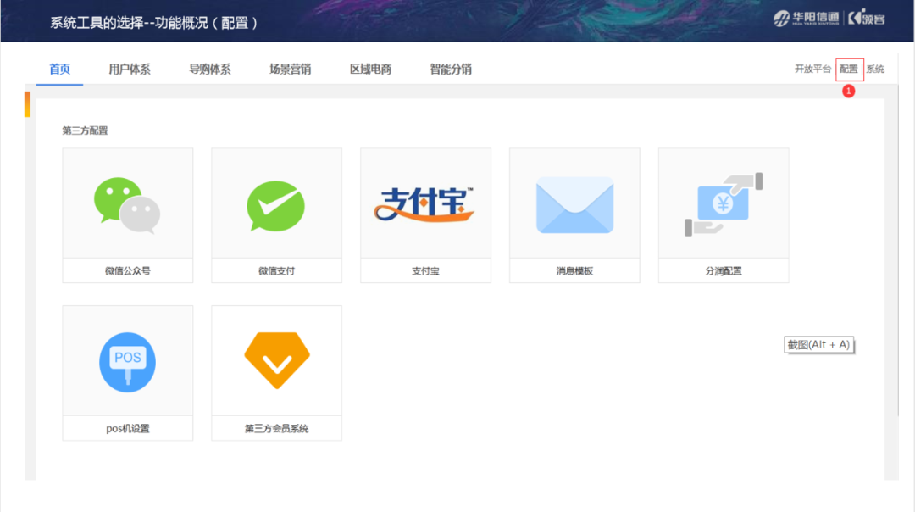
Task: Click the vertical scrollbar on right edge
Action: coord(899,250)
